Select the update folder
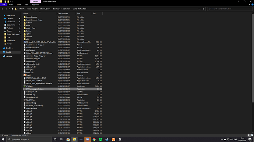 (x=28, y=34)
